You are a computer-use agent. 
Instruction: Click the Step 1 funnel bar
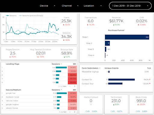[127, 37]
